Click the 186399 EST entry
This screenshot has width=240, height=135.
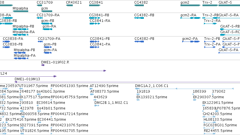pyautogui.click(x=193, y=94)
